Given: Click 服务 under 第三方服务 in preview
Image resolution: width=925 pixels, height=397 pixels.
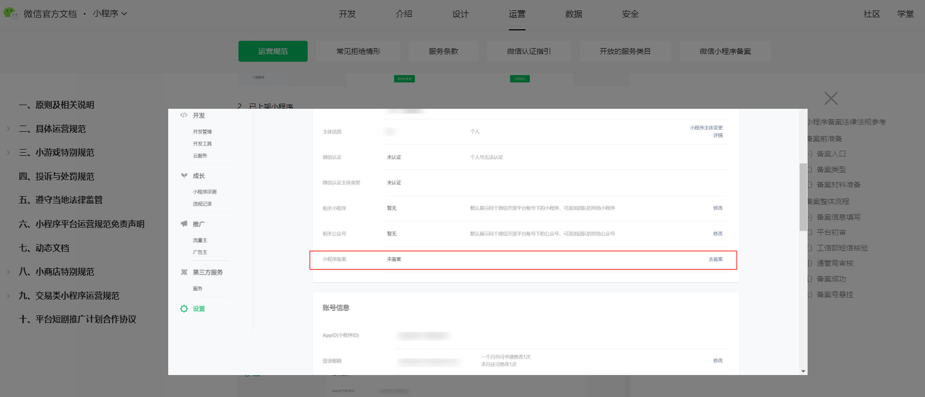Looking at the screenshot, I should [x=197, y=289].
